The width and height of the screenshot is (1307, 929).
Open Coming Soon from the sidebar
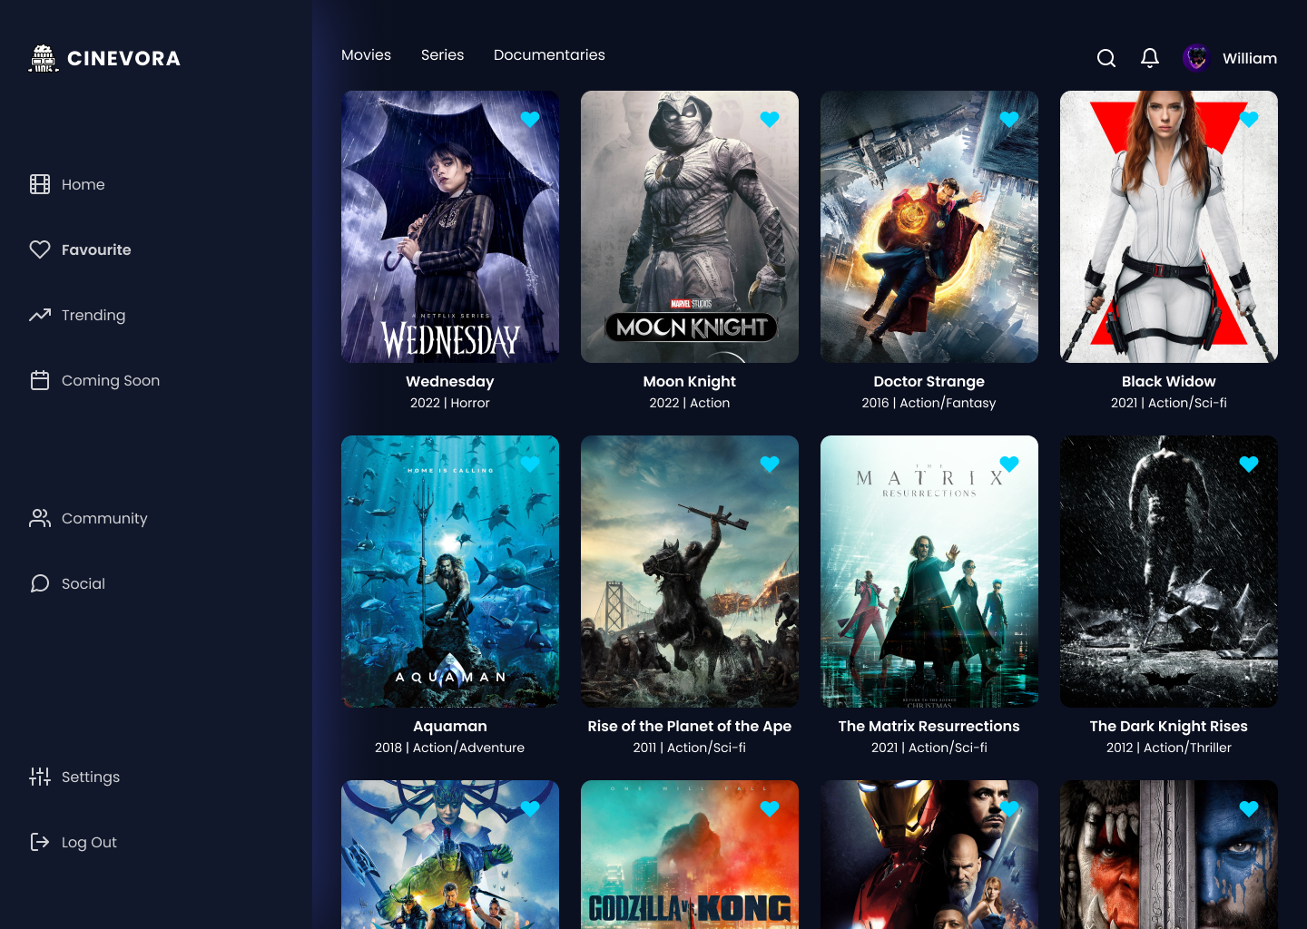pos(111,380)
